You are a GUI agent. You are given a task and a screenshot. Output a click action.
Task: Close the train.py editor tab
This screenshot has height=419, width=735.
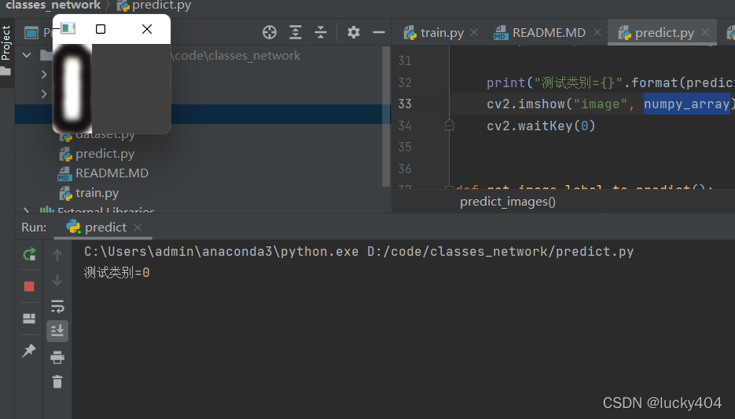click(474, 32)
